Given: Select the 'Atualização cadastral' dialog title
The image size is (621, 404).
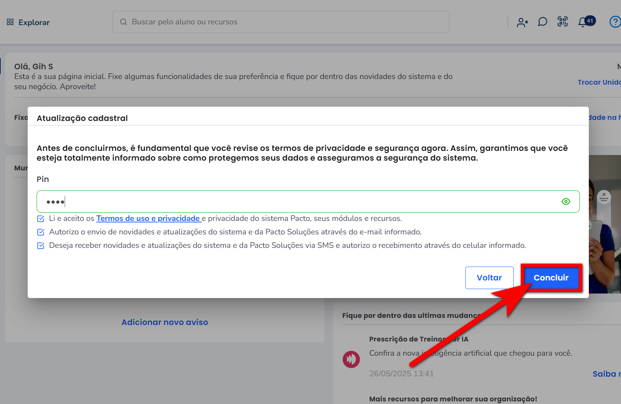Looking at the screenshot, I should point(82,118).
